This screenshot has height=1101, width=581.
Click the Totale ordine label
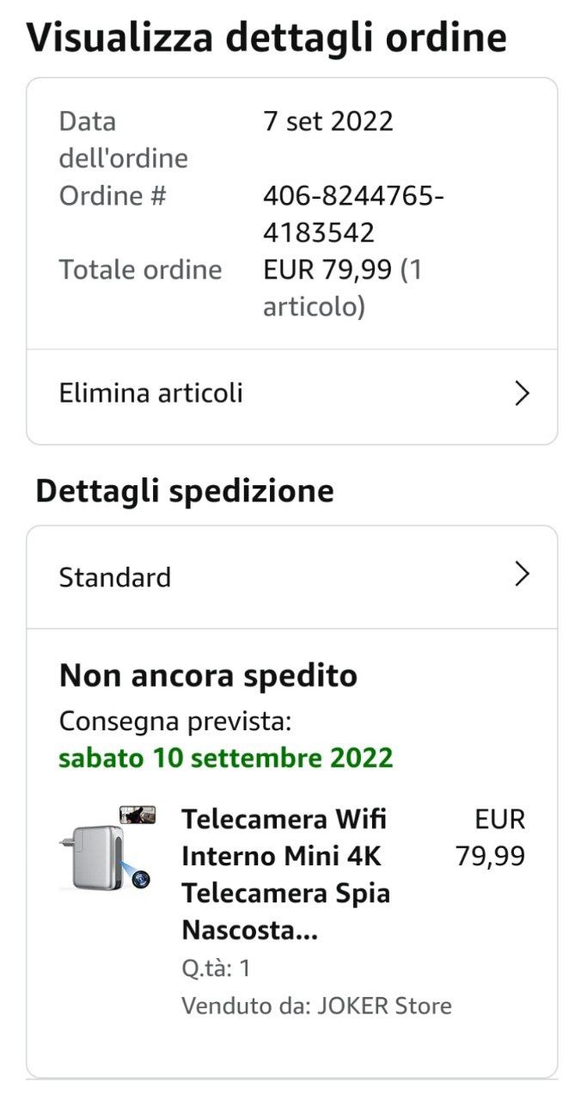point(140,270)
